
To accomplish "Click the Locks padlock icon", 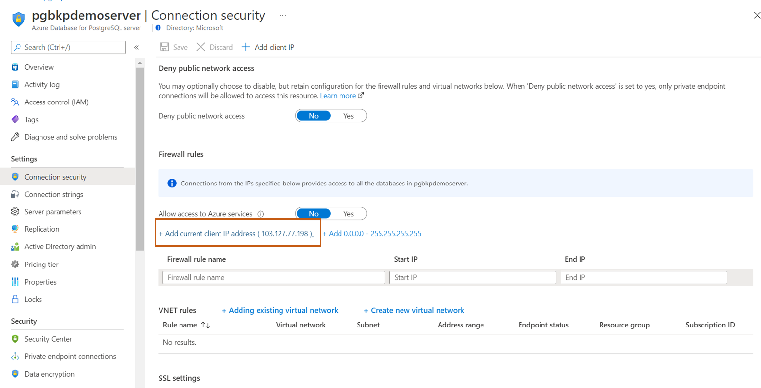I will 15,299.
